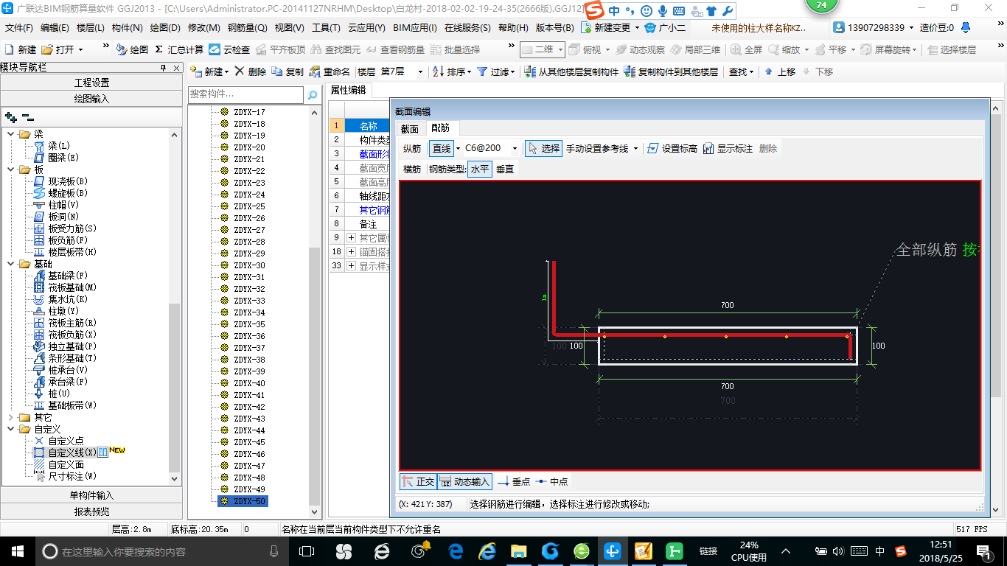Switch to 纵筋 longitudinal rebar mode
Image resolution: width=1007 pixels, height=566 pixels.
[412, 148]
